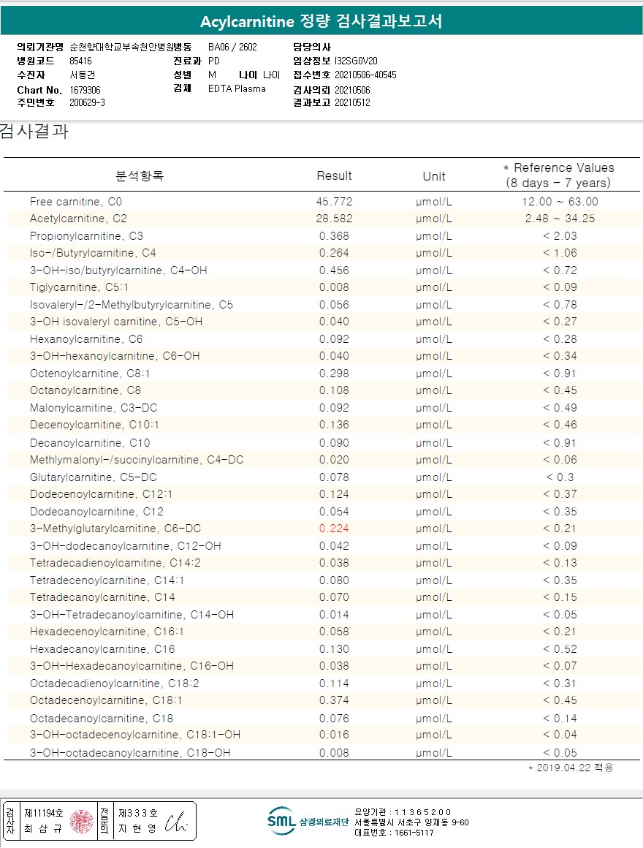Screen dimensions: 643x848
Task: Click the SML logo icon
Action: tap(281, 821)
